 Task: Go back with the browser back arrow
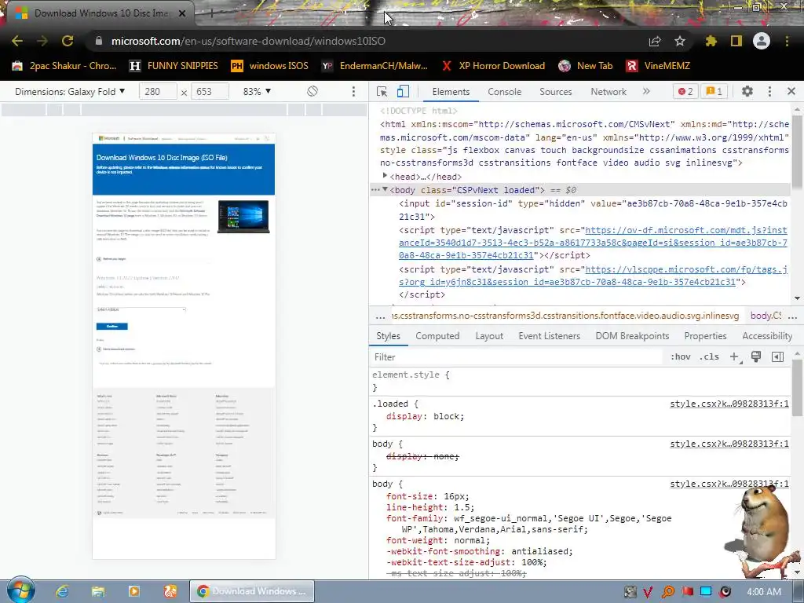(x=17, y=41)
